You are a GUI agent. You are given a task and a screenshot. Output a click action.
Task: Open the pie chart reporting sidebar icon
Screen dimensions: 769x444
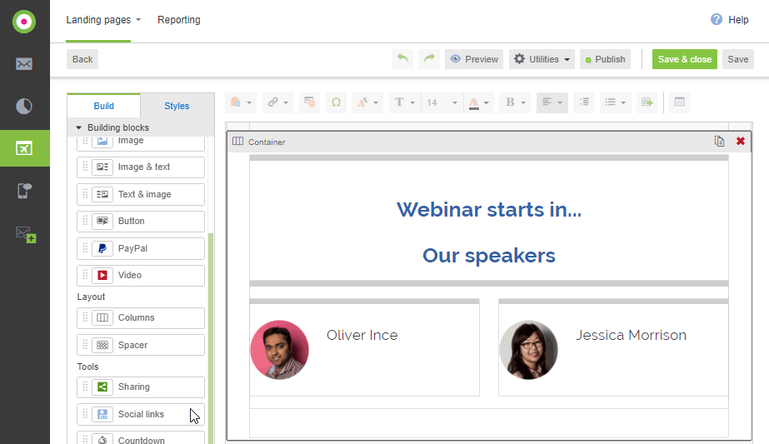(x=24, y=106)
